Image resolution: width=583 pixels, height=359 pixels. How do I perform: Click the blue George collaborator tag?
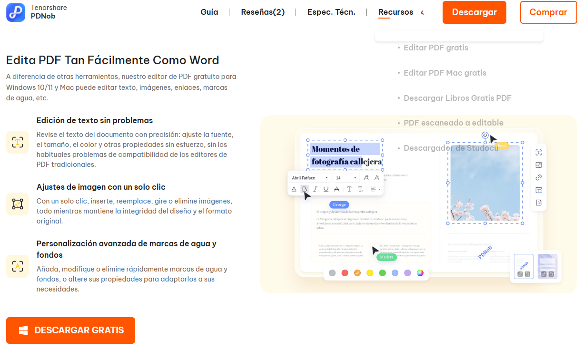[339, 204]
